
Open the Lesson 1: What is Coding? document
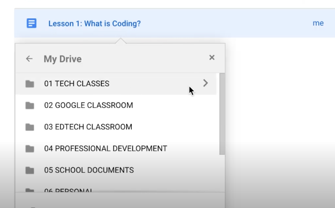tap(94, 24)
